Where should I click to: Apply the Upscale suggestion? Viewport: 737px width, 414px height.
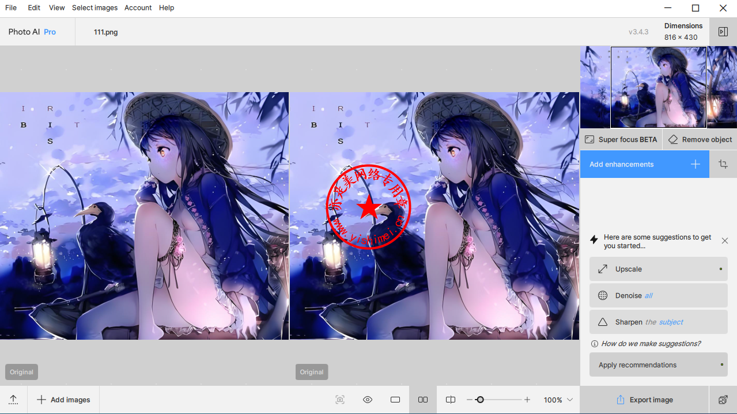[659, 269]
